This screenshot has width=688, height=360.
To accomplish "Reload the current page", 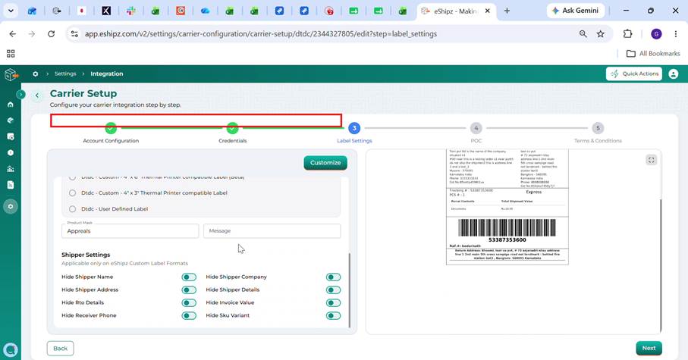I will point(52,34).
